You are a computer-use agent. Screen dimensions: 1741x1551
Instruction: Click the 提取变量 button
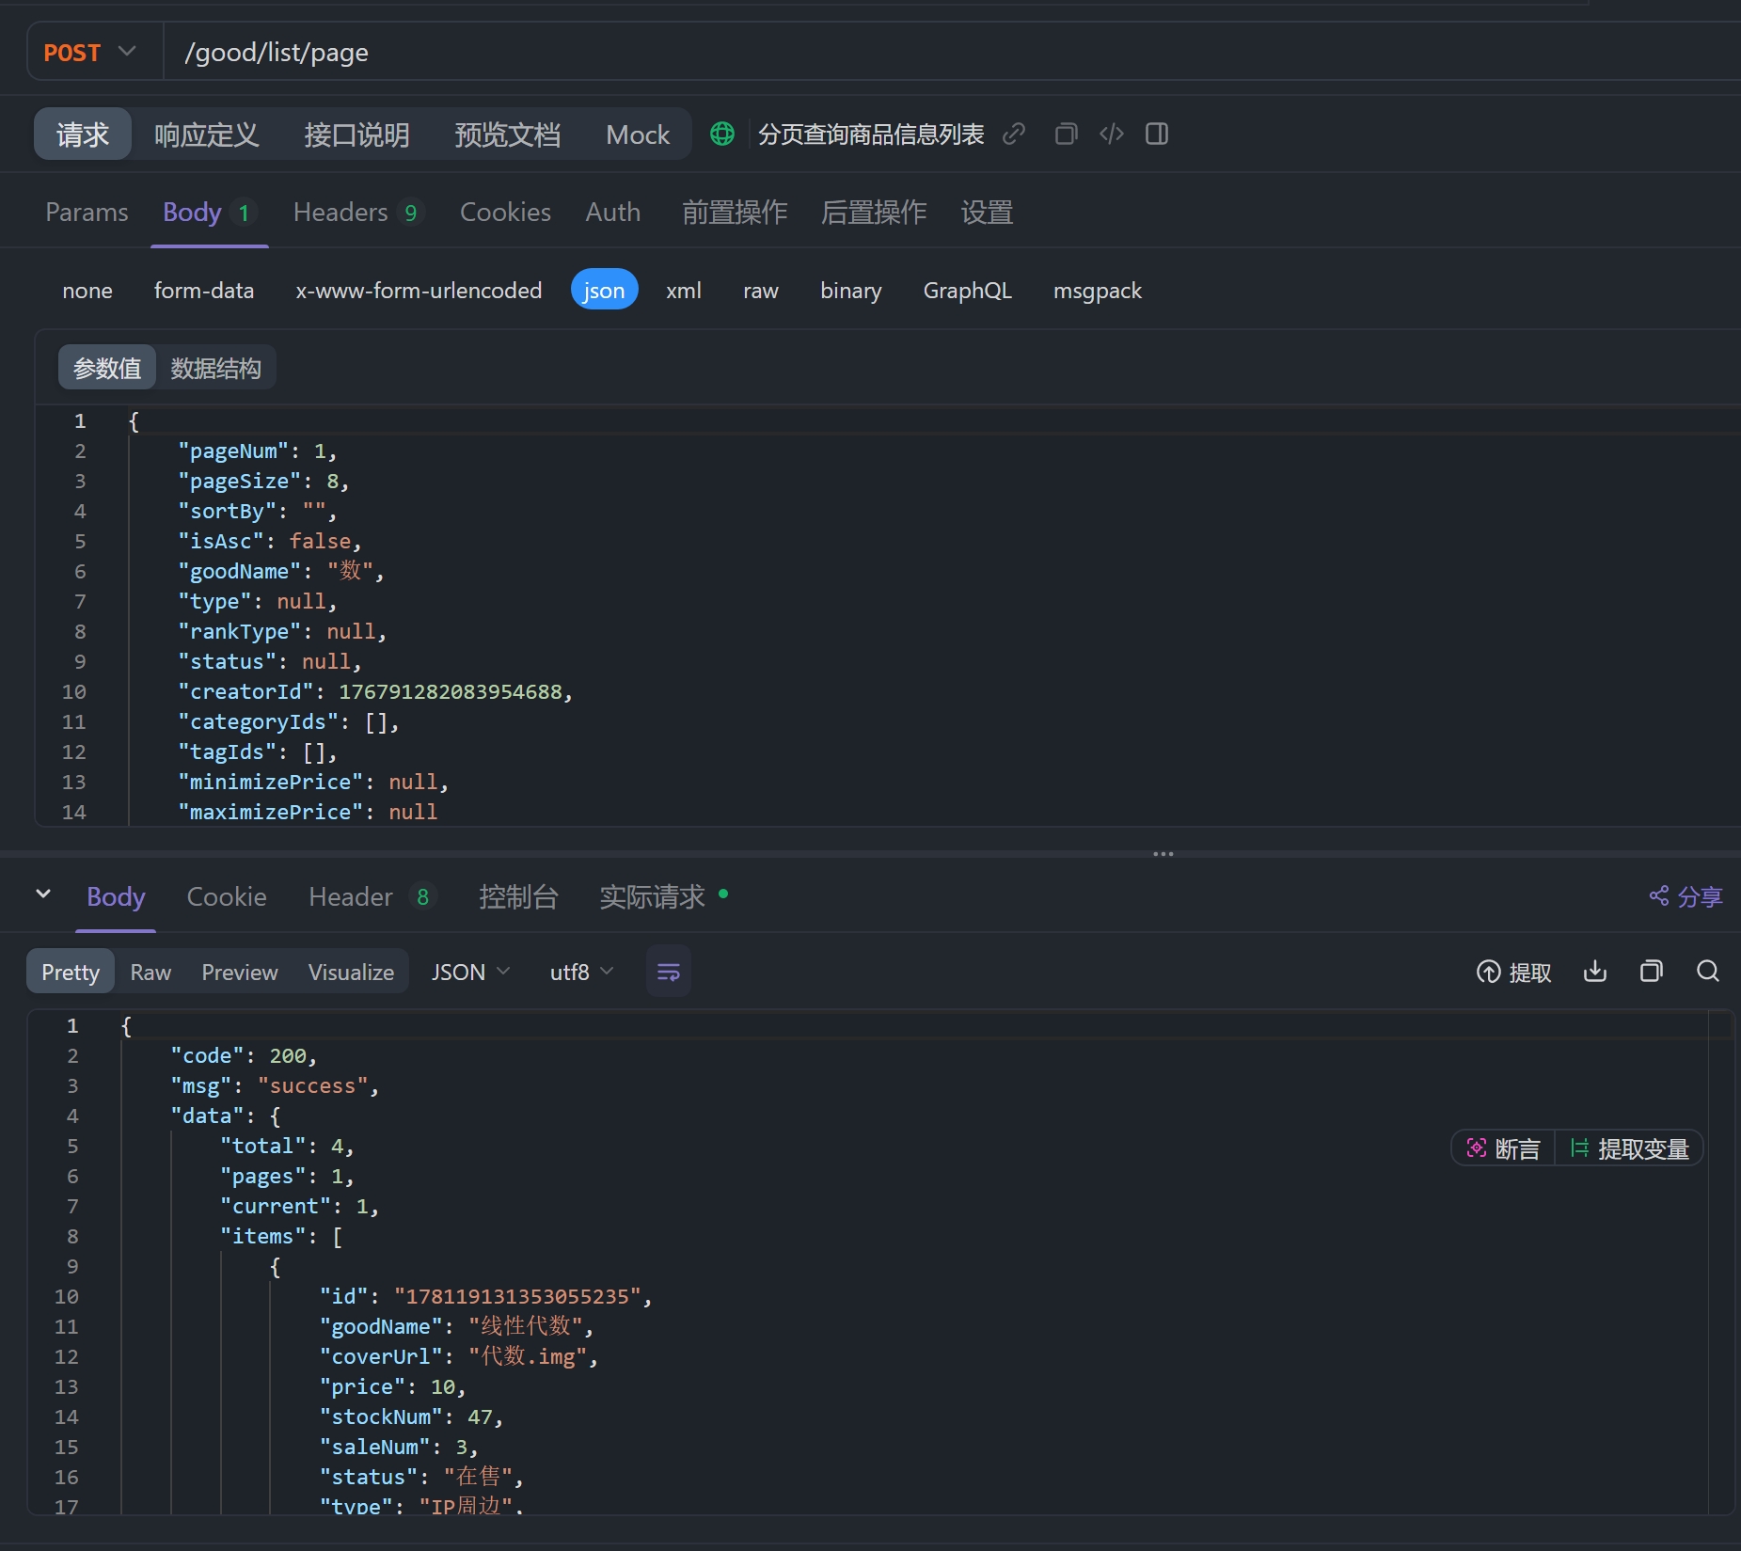[1630, 1148]
